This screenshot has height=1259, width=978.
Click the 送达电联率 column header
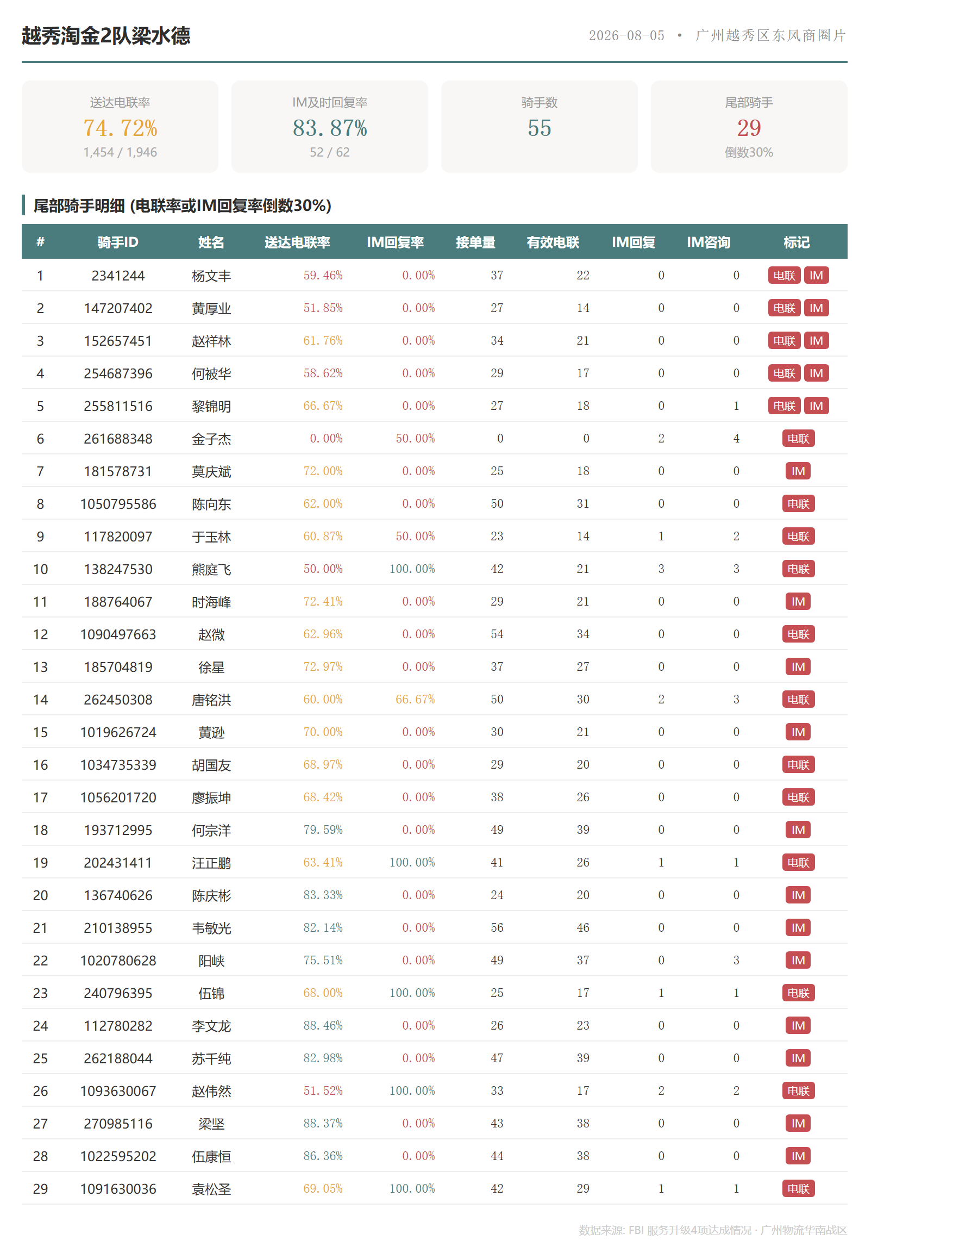point(297,242)
